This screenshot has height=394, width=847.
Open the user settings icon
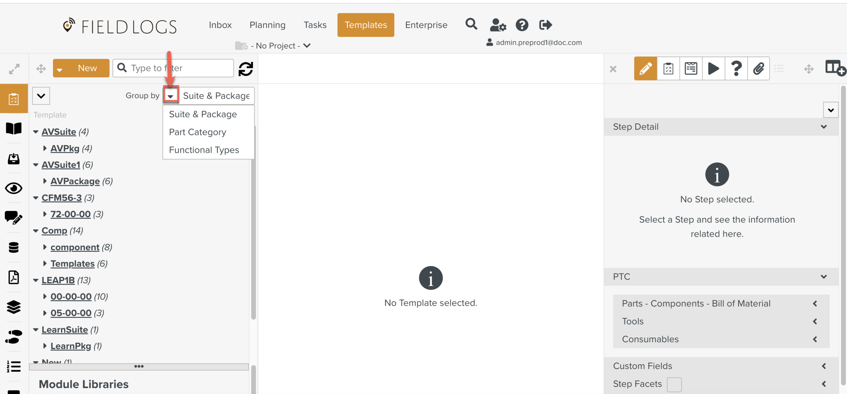point(498,25)
